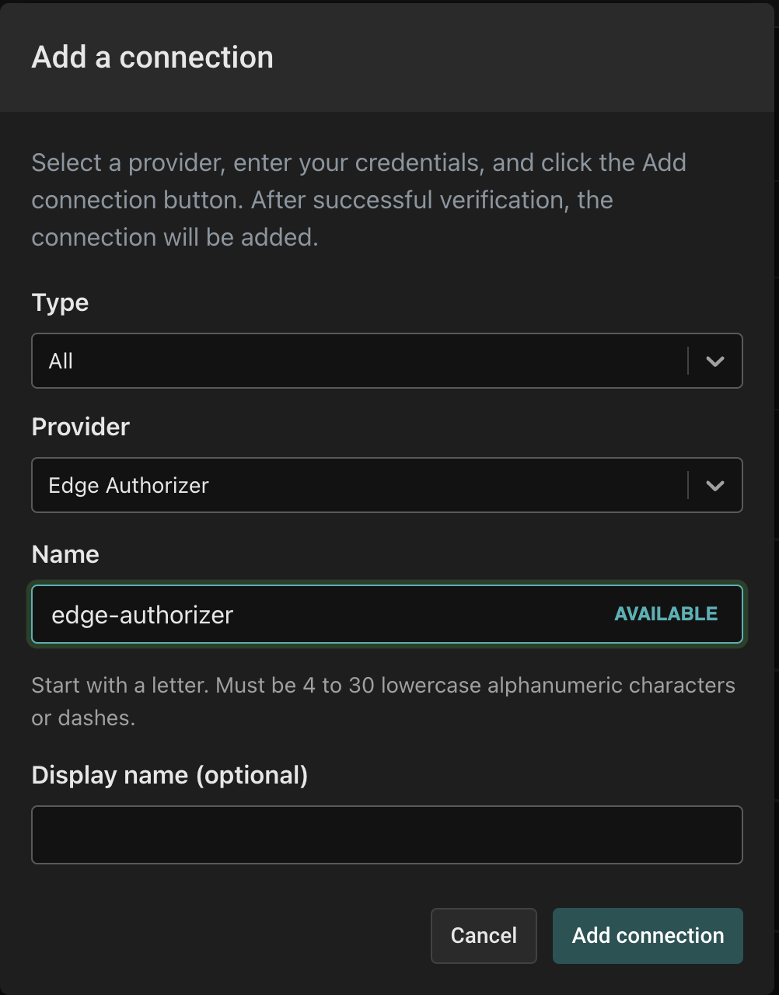Click the Add a connection dialog title
Screen dimensions: 779x995
[x=152, y=58]
